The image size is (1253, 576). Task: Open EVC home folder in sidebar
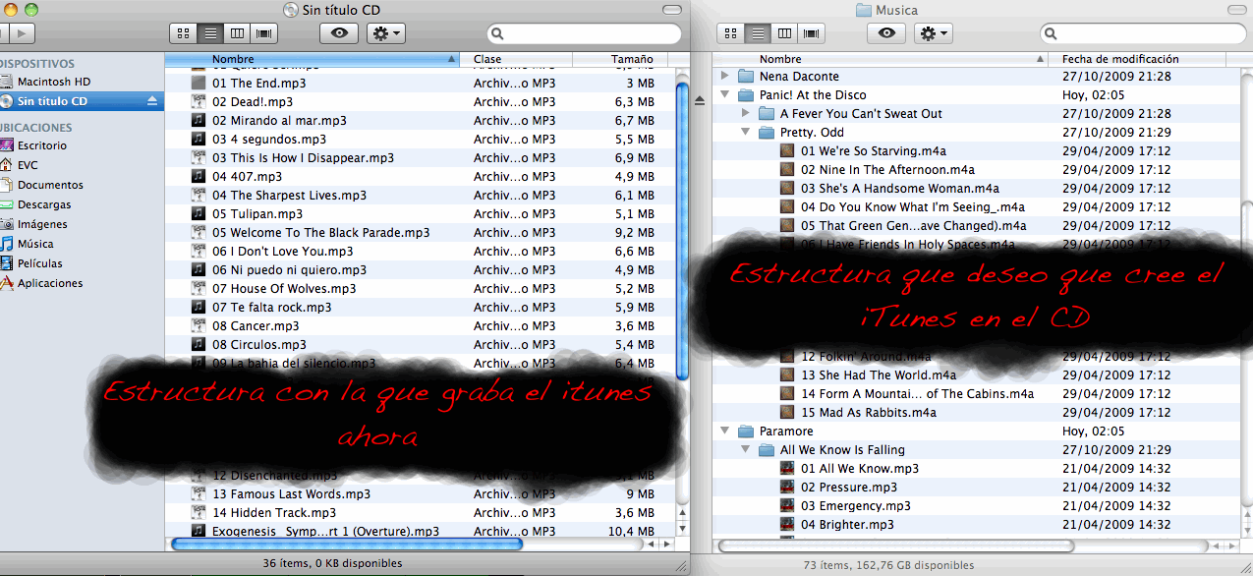point(28,165)
